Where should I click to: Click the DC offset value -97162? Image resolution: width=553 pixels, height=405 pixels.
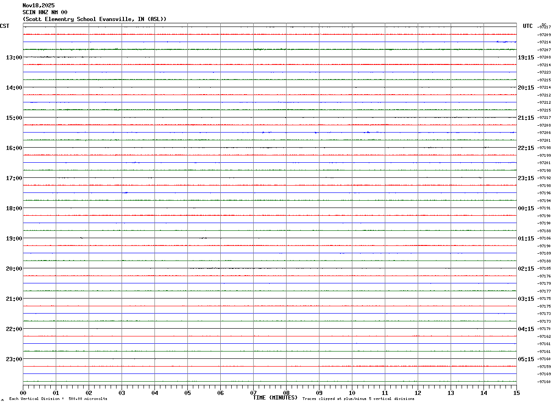[544, 336]
